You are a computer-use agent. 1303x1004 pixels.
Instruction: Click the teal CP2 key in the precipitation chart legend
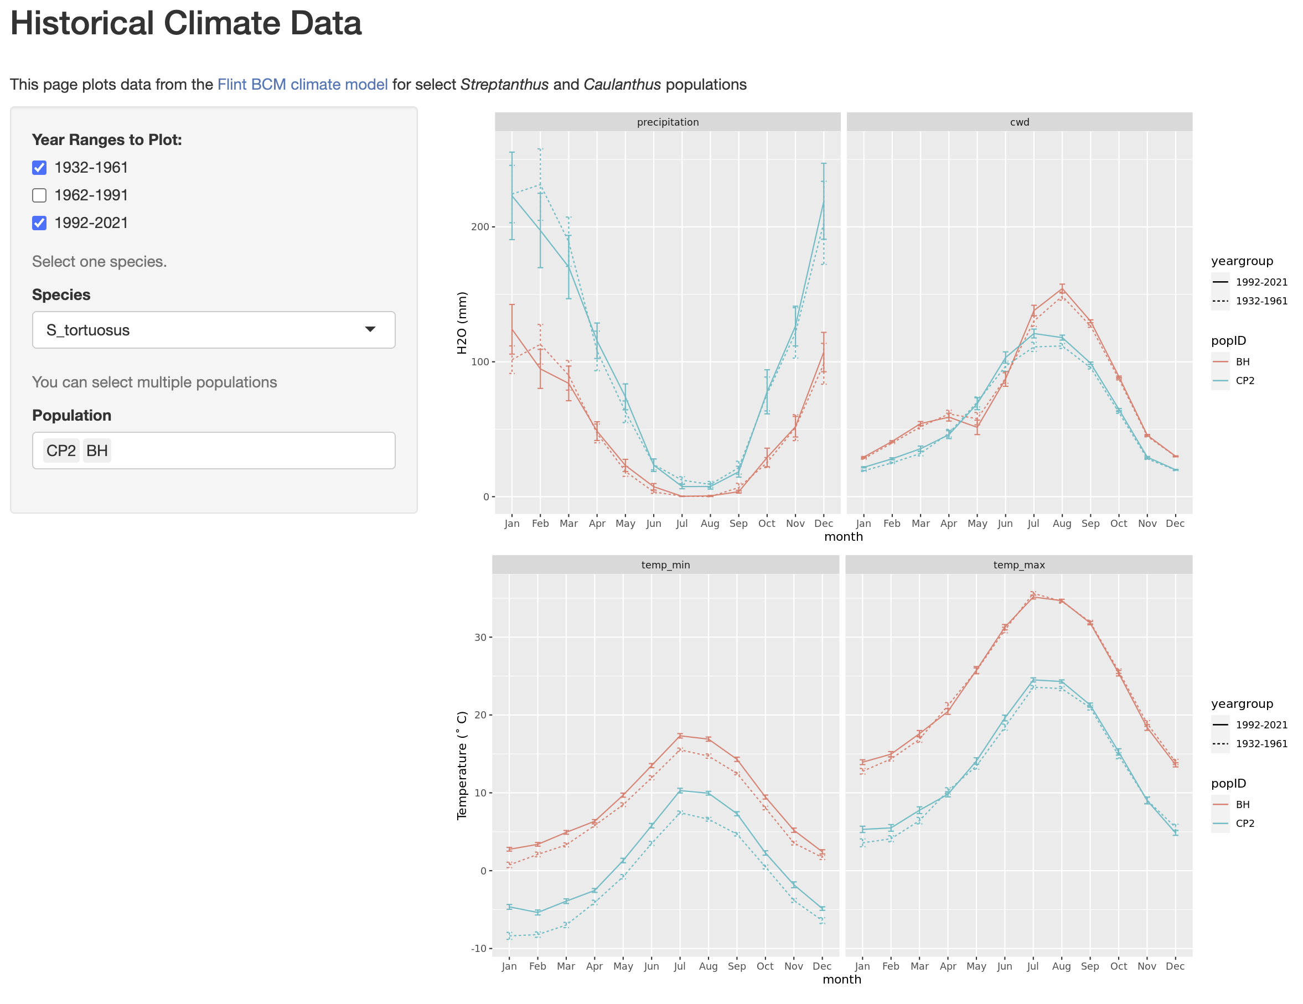pos(1220,381)
